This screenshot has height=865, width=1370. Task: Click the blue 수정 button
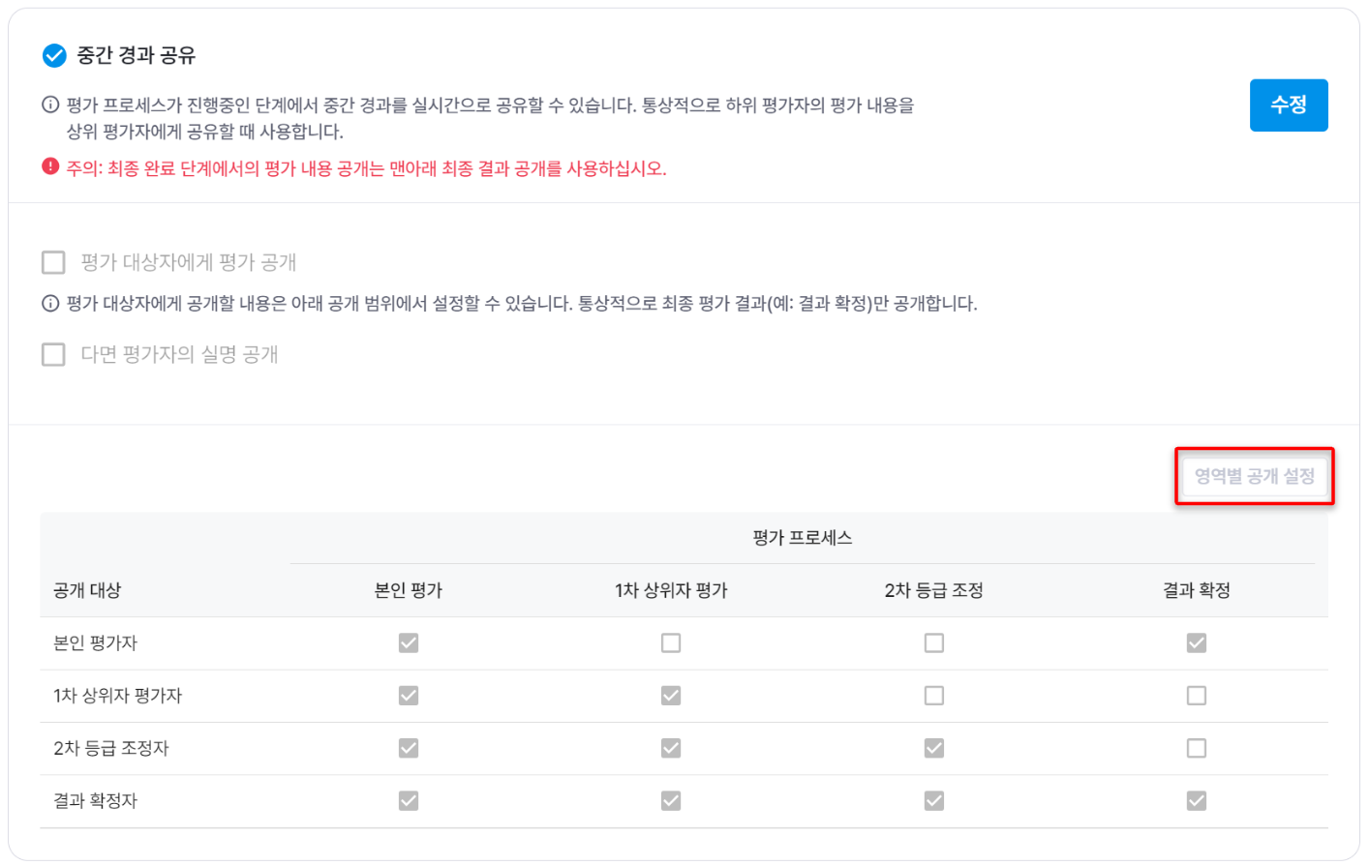[1288, 104]
